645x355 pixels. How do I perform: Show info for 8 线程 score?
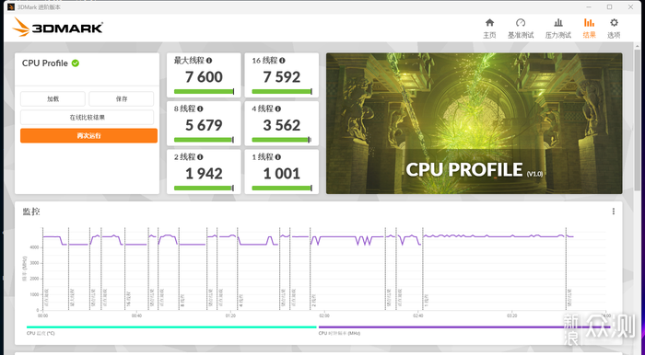pyautogui.click(x=200, y=109)
